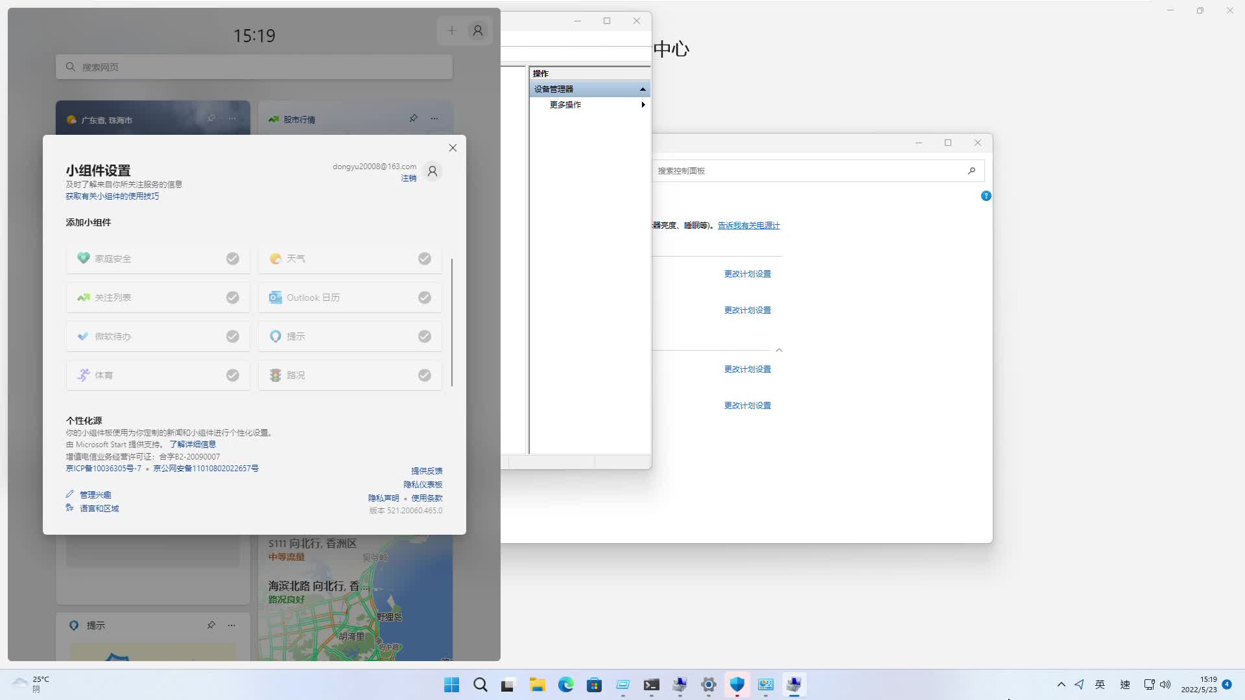The height and width of the screenshot is (700, 1245).
Task: Toggle the Traffic widget checkmark
Action: coord(425,375)
